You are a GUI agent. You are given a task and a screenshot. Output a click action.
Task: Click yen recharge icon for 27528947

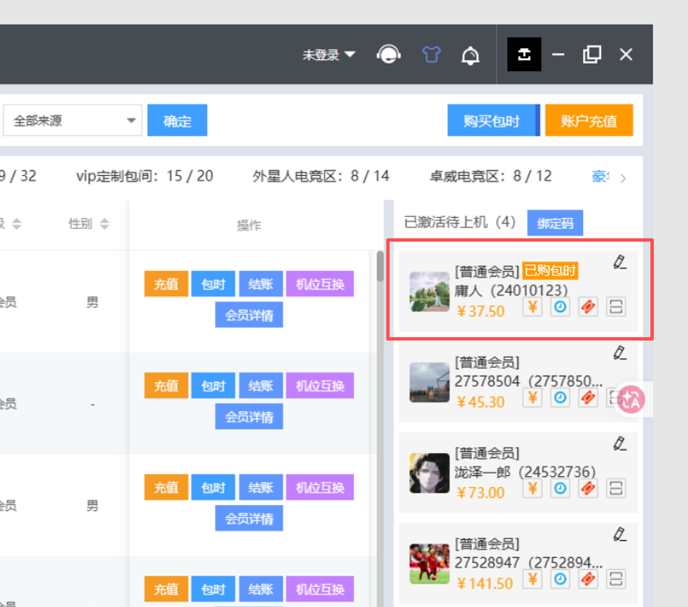pyautogui.click(x=532, y=579)
